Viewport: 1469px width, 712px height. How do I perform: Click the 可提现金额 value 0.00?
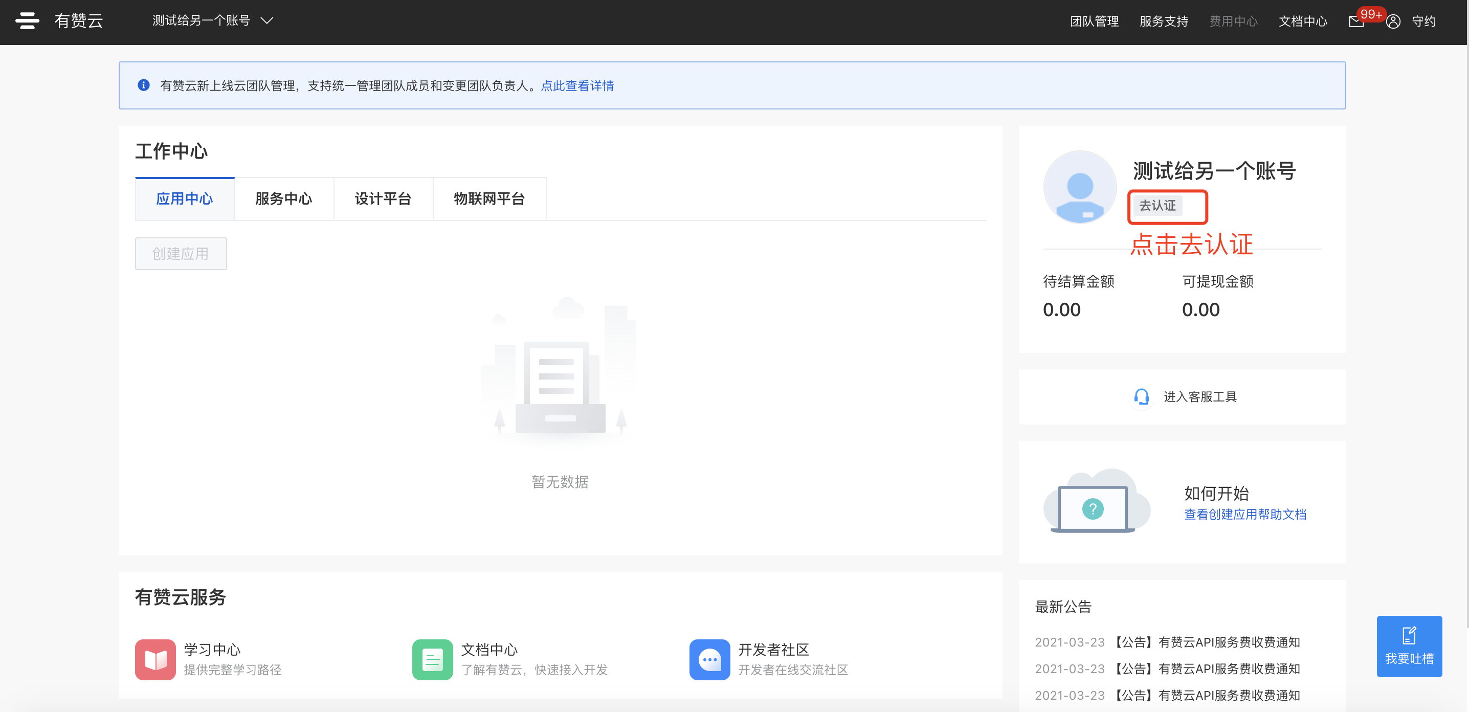1201,309
